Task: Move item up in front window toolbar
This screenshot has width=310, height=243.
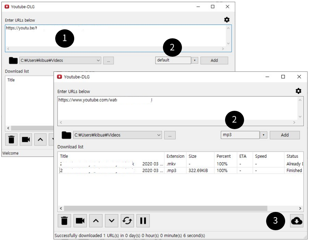Action: pos(96,221)
